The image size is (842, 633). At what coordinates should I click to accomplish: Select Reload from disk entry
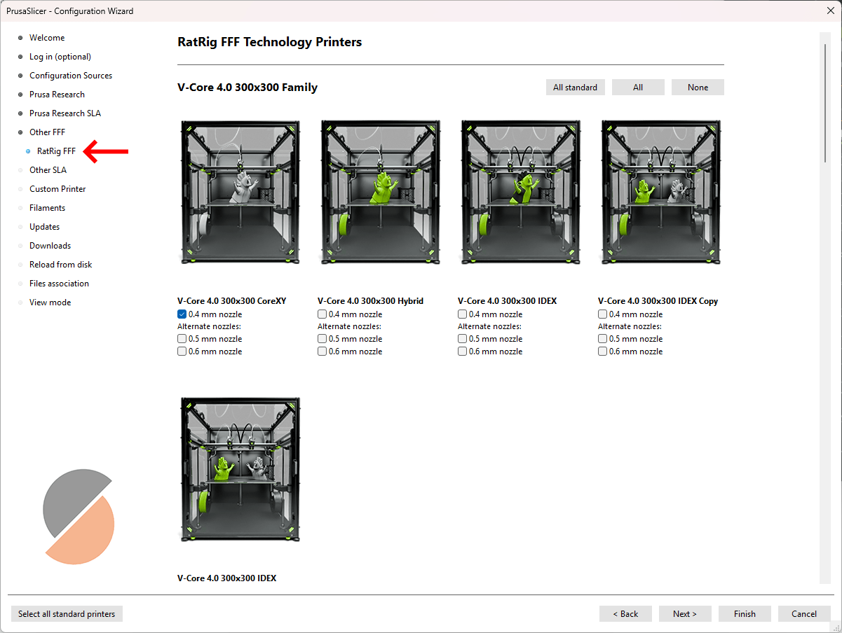[60, 265]
